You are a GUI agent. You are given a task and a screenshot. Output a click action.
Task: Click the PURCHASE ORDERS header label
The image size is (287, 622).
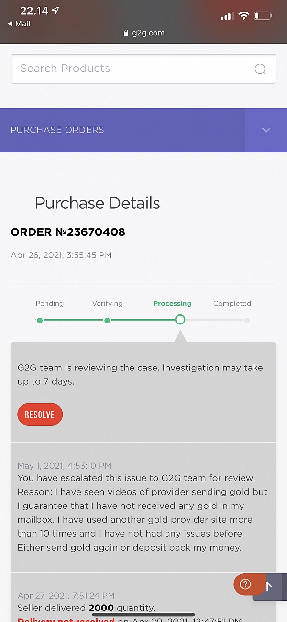coord(57,130)
